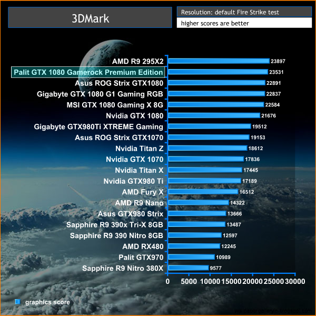Click the graphics score legend swatch

18,302
